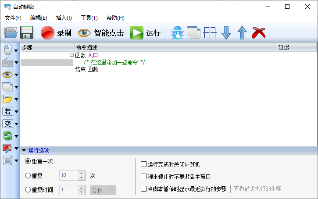Viewport: 318px width, 199px height.
Task: Click the open-folder file command icon in sidebar
Action: (x=7, y=99)
